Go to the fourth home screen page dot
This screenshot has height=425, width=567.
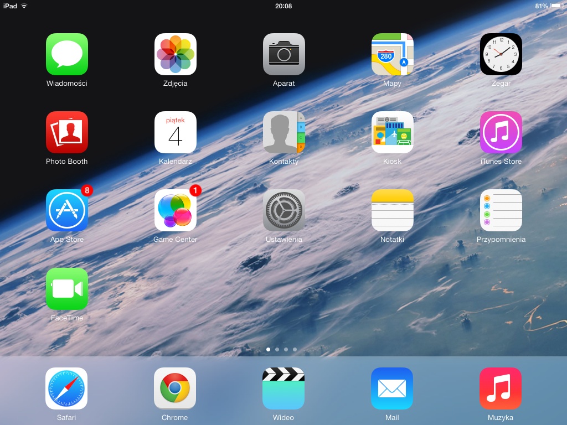coord(295,350)
